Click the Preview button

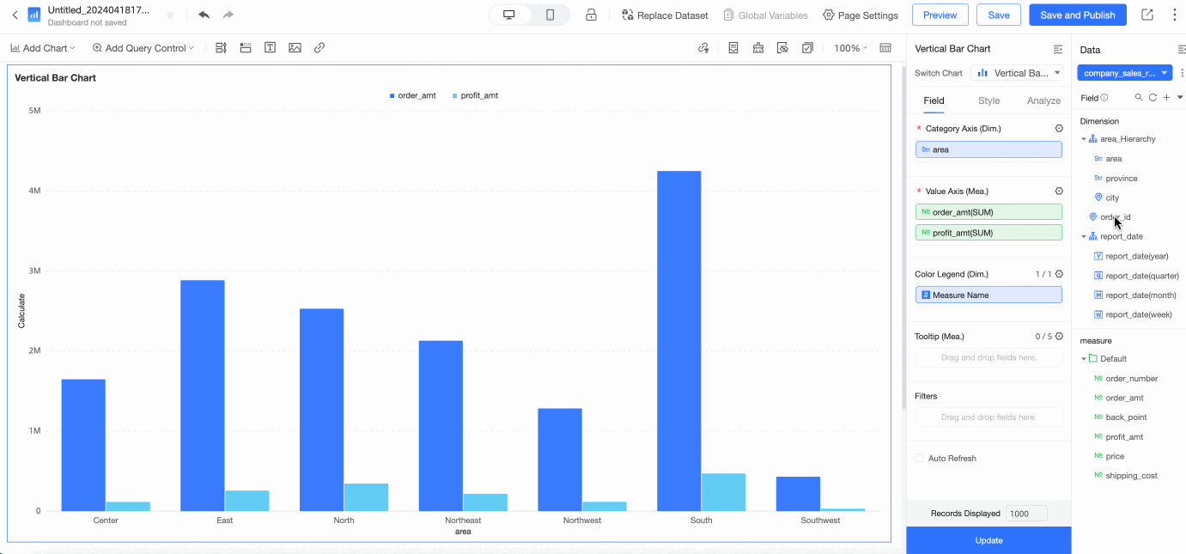940,15
